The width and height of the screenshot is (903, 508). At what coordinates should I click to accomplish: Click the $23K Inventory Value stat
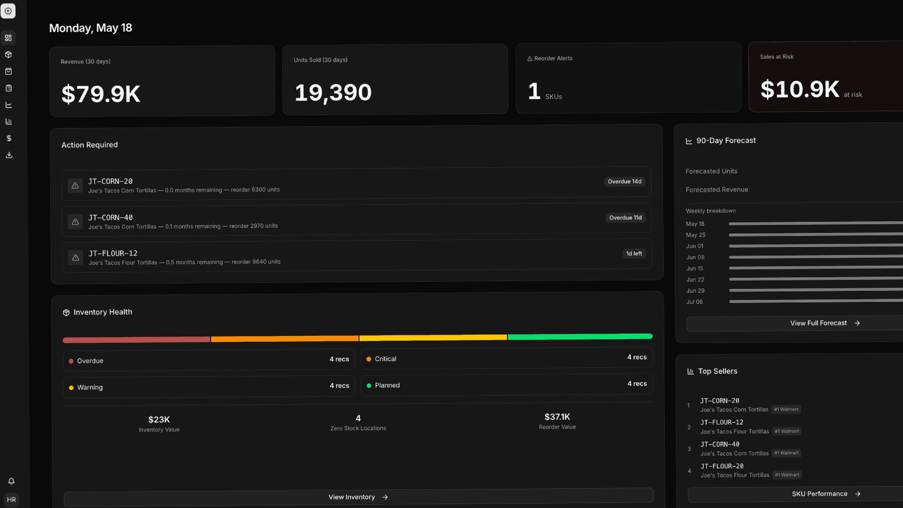[159, 424]
